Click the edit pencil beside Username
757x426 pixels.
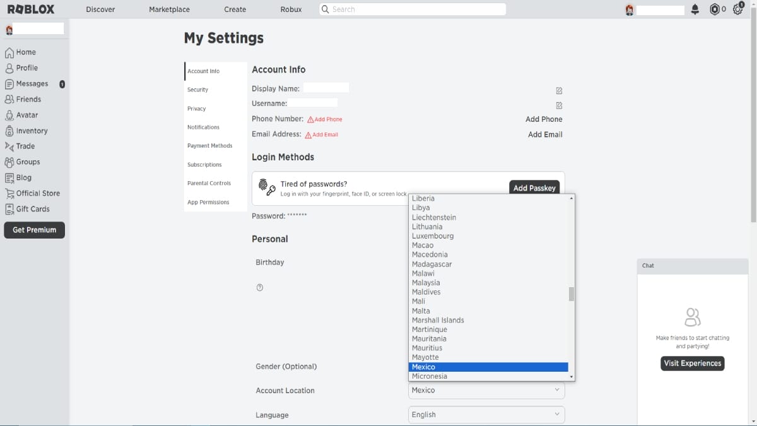pyautogui.click(x=559, y=105)
